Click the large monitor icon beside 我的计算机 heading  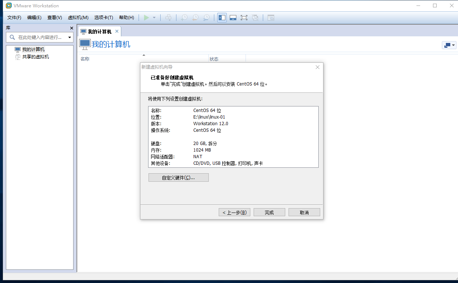[85, 44]
